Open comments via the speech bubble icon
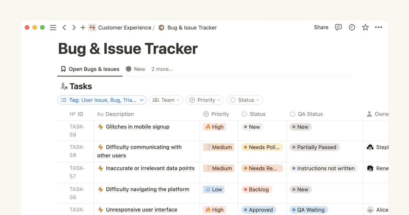The height and width of the screenshot is (215, 409). click(338, 27)
